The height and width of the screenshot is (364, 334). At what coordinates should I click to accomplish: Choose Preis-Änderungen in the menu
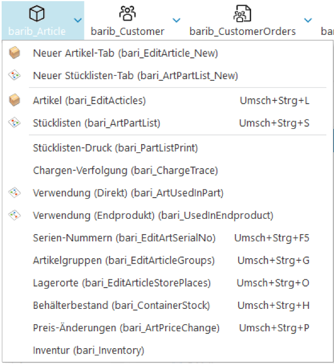[126, 327]
